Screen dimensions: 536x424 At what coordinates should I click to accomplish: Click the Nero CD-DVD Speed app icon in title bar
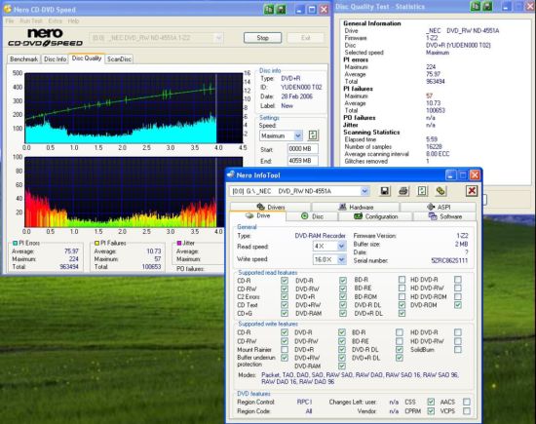point(7,10)
